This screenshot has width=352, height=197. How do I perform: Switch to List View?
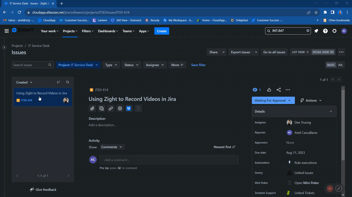(x=300, y=52)
